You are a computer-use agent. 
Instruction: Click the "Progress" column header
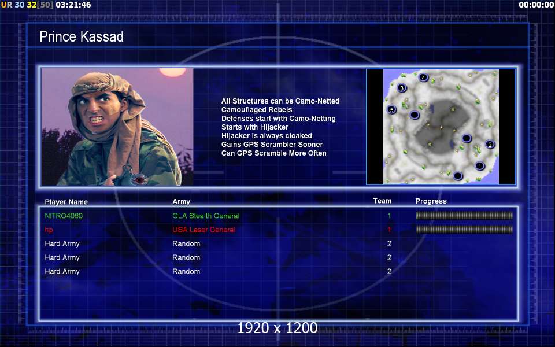pyautogui.click(x=431, y=201)
